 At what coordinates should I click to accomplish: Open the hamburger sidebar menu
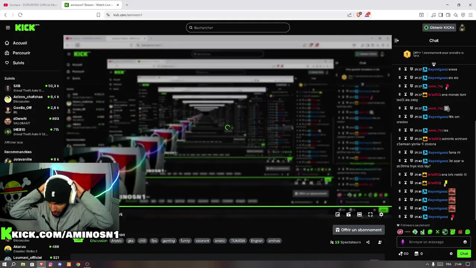[8, 28]
